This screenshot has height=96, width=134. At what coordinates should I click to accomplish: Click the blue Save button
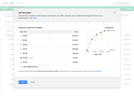click(x=23, y=82)
